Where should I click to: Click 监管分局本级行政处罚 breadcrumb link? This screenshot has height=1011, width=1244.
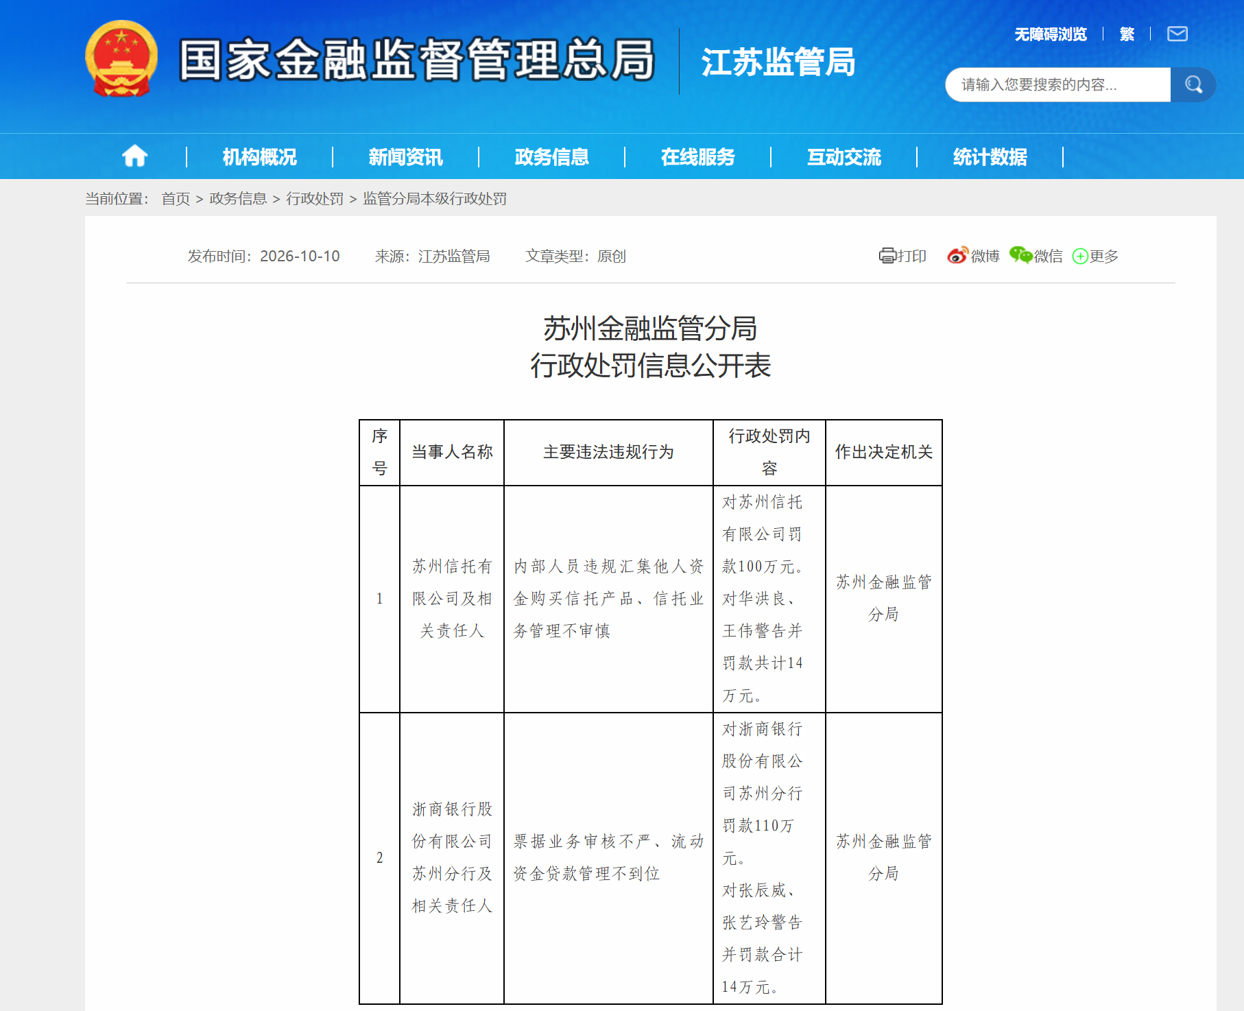(435, 199)
